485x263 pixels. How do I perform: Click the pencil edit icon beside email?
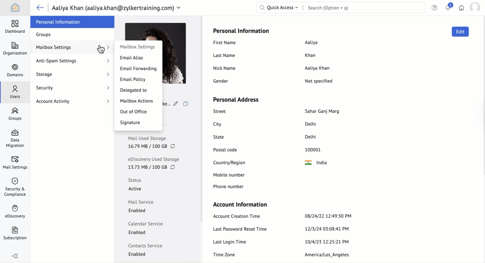point(175,104)
